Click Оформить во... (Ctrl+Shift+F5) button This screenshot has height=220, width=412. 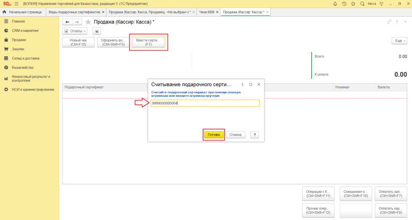(x=113, y=42)
